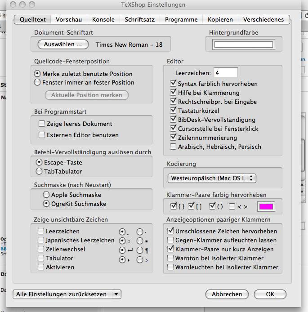The image size is (308, 312).
Task: Enable Warnleuchten bei isolierter Klammer
Action: pyautogui.click(x=170, y=267)
